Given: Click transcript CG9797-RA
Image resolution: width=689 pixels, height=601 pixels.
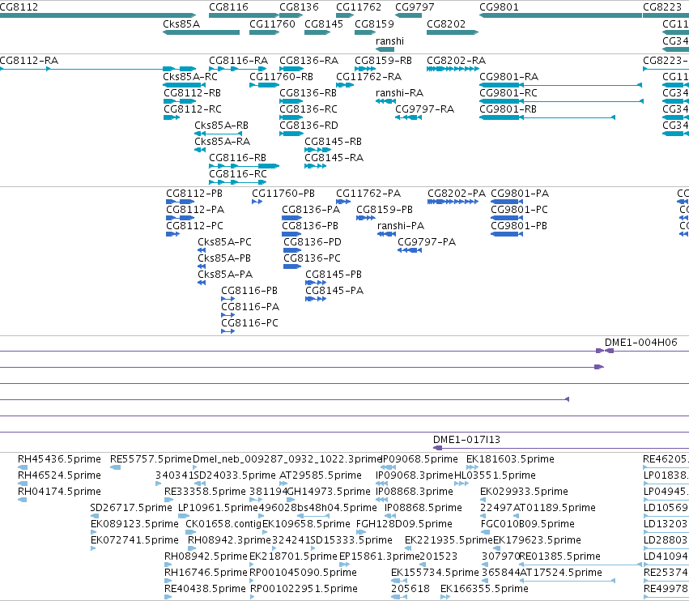Looking at the screenshot, I should 424,109.
